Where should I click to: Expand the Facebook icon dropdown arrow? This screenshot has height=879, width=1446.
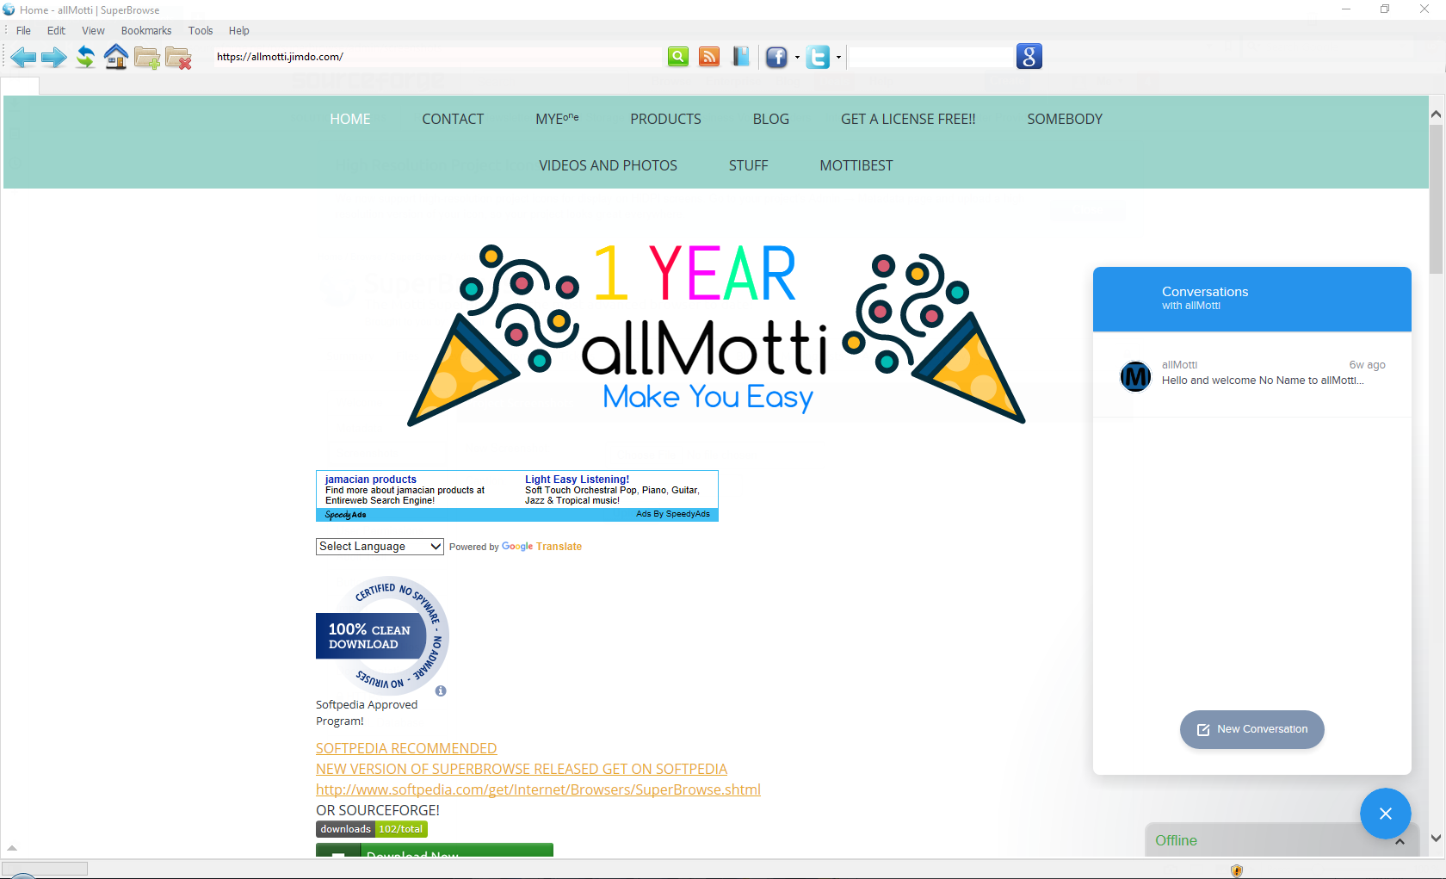coord(797,58)
